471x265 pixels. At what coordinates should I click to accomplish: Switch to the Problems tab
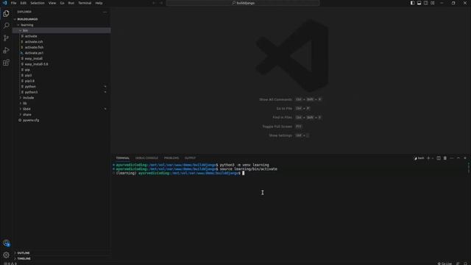click(171, 158)
